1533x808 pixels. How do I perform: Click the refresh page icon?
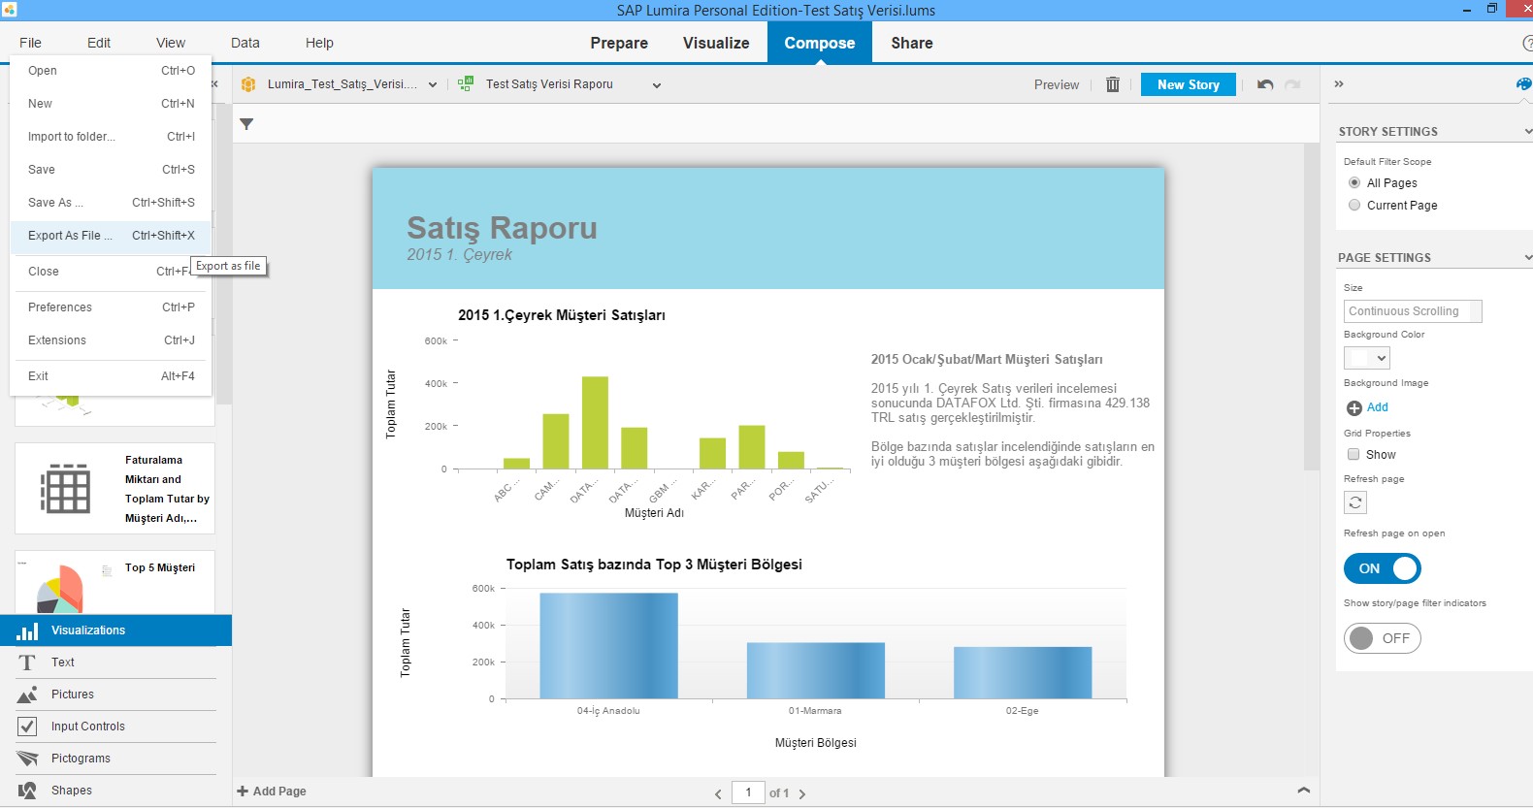click(1355, 502)
